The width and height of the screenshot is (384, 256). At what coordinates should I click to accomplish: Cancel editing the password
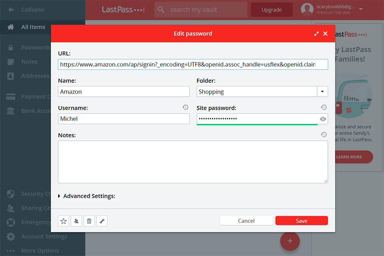246,221
